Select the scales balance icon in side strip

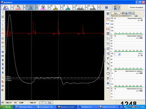click(108, 48)
